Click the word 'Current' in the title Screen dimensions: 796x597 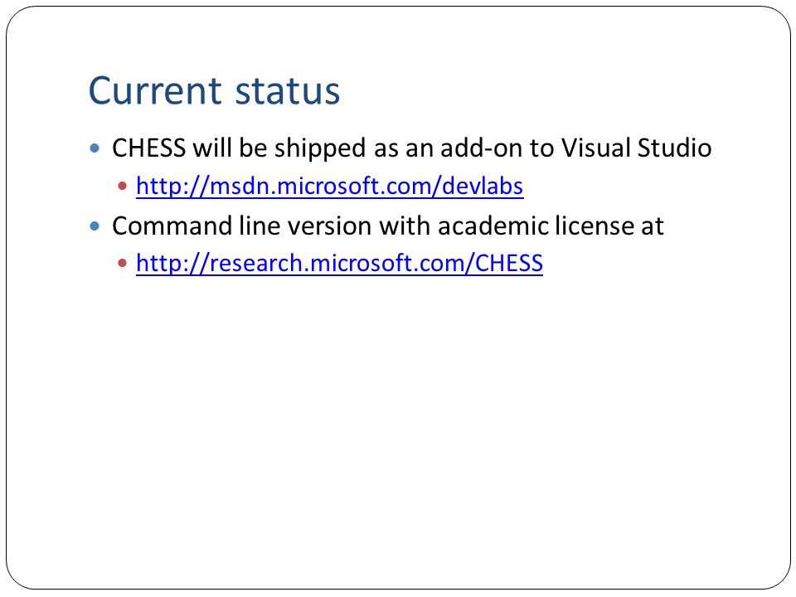pyautogui.click(x=155, y=91)
